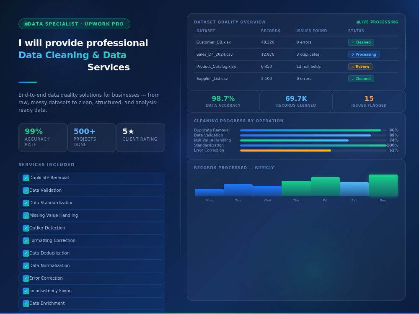Click the checkmark icon beside Error Correction service
Screen dimensions: 419x314
click(x=26, y=278)
